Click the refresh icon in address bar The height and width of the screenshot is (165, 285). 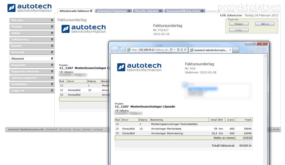pos(181,50)
